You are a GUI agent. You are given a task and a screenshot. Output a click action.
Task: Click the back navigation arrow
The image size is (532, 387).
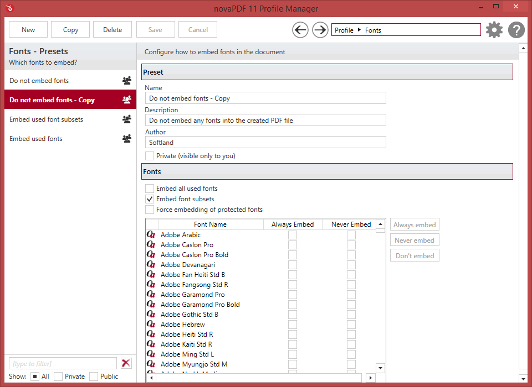pos(300,30)
